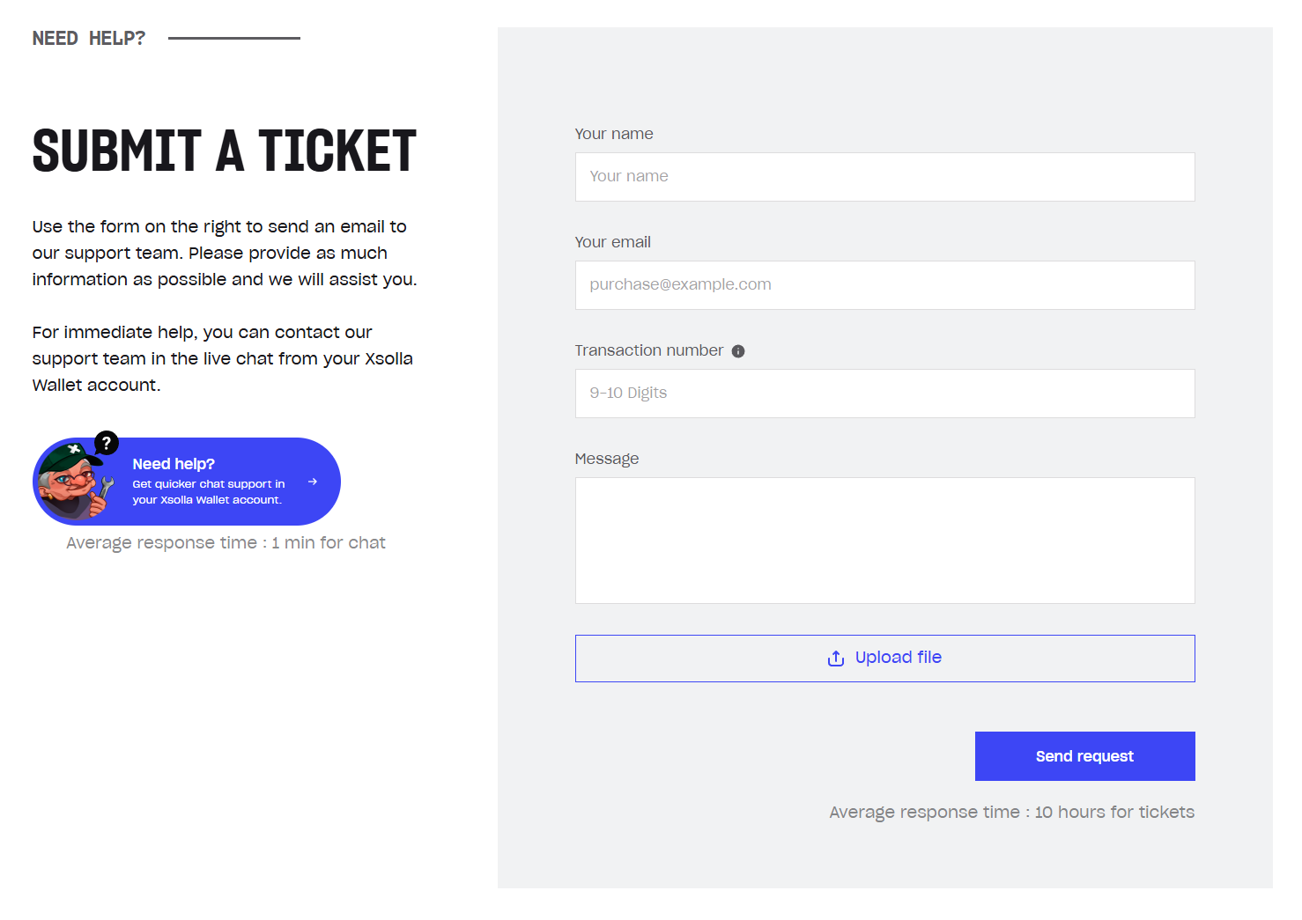Click the question mark speech bubble

[x=107, y=443]
